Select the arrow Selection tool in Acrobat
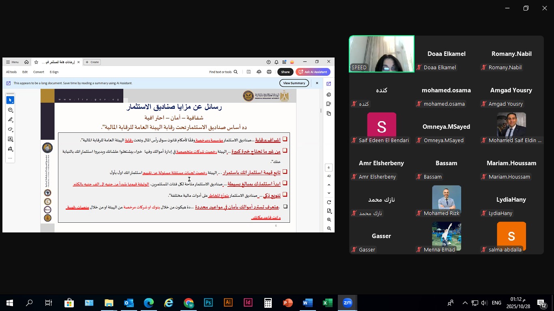Image resolution: width=554 pixels, height=311 pixels. (11, 100)
